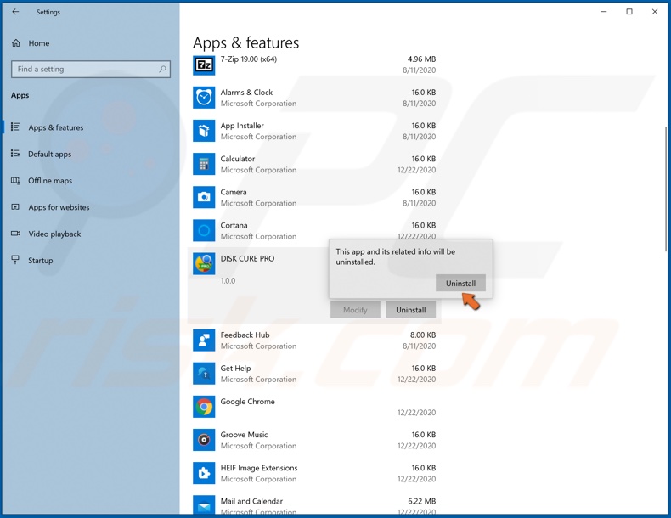
Task: Select the 7-Zip 19.00 (x64) entry name
Action: (x=249, y=59)
